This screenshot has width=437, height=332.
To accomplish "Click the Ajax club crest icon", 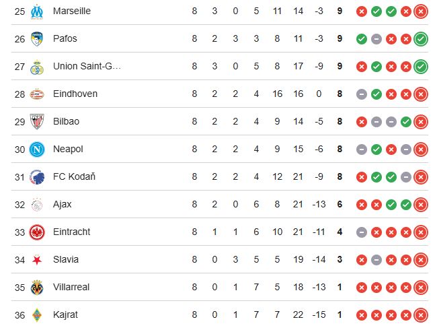I will coord(36,205).
